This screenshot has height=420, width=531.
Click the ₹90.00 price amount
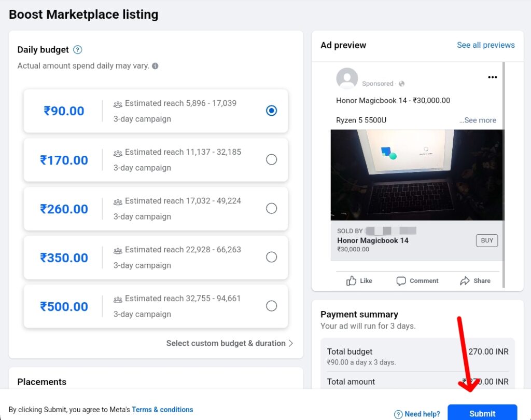[64, 111]
